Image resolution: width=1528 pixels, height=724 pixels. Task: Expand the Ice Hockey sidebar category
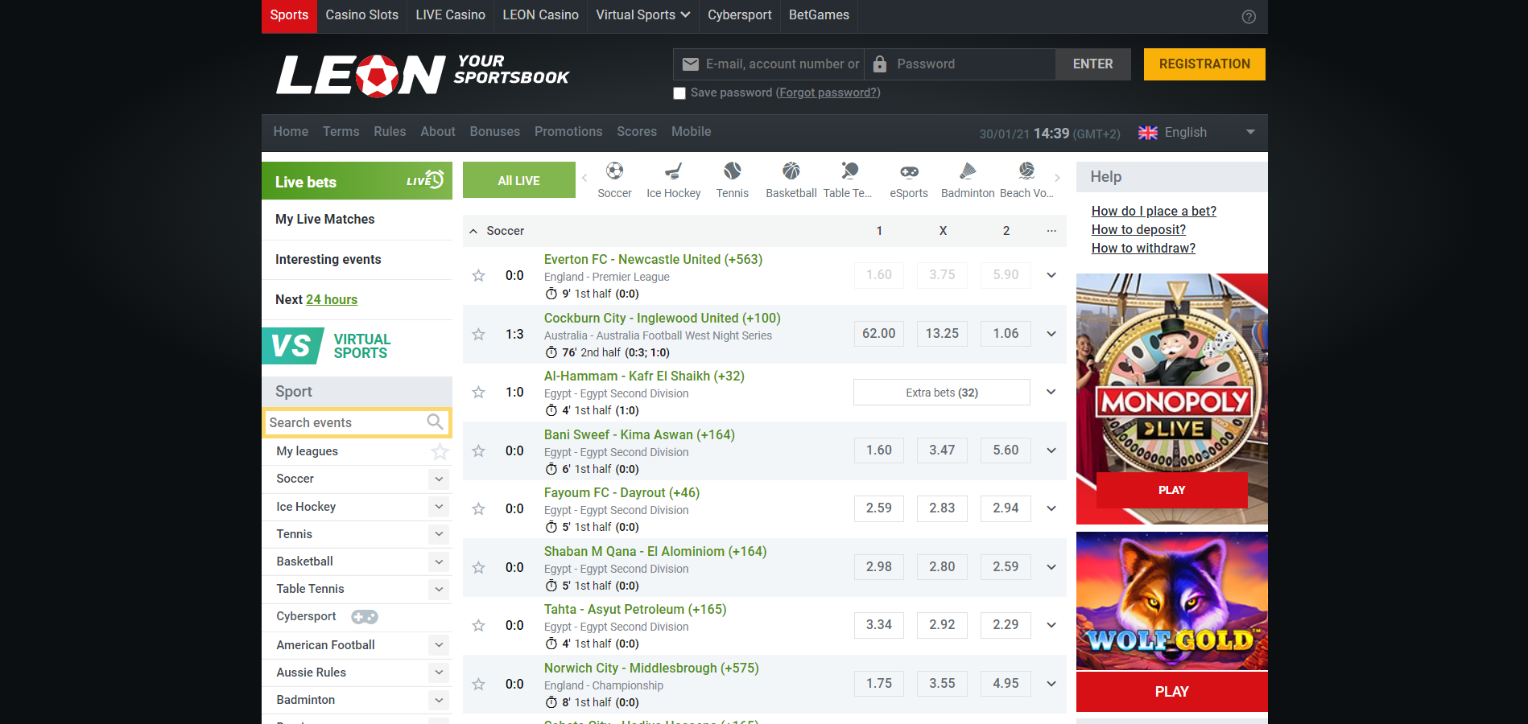439,507
